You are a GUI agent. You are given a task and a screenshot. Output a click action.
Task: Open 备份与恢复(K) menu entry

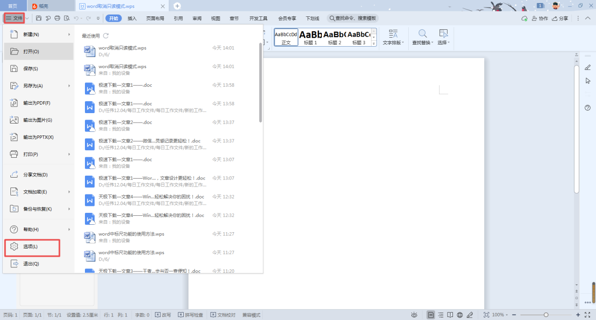pyautogui.click(x=39, y=209)
